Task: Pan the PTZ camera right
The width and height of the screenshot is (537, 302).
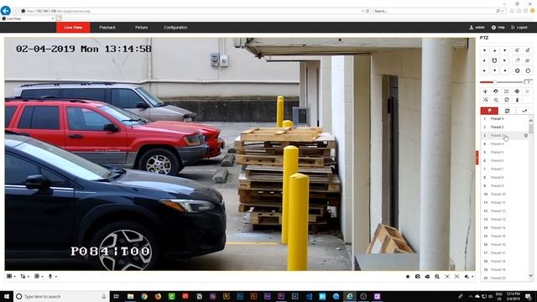Action: click(x=505, y=60)
